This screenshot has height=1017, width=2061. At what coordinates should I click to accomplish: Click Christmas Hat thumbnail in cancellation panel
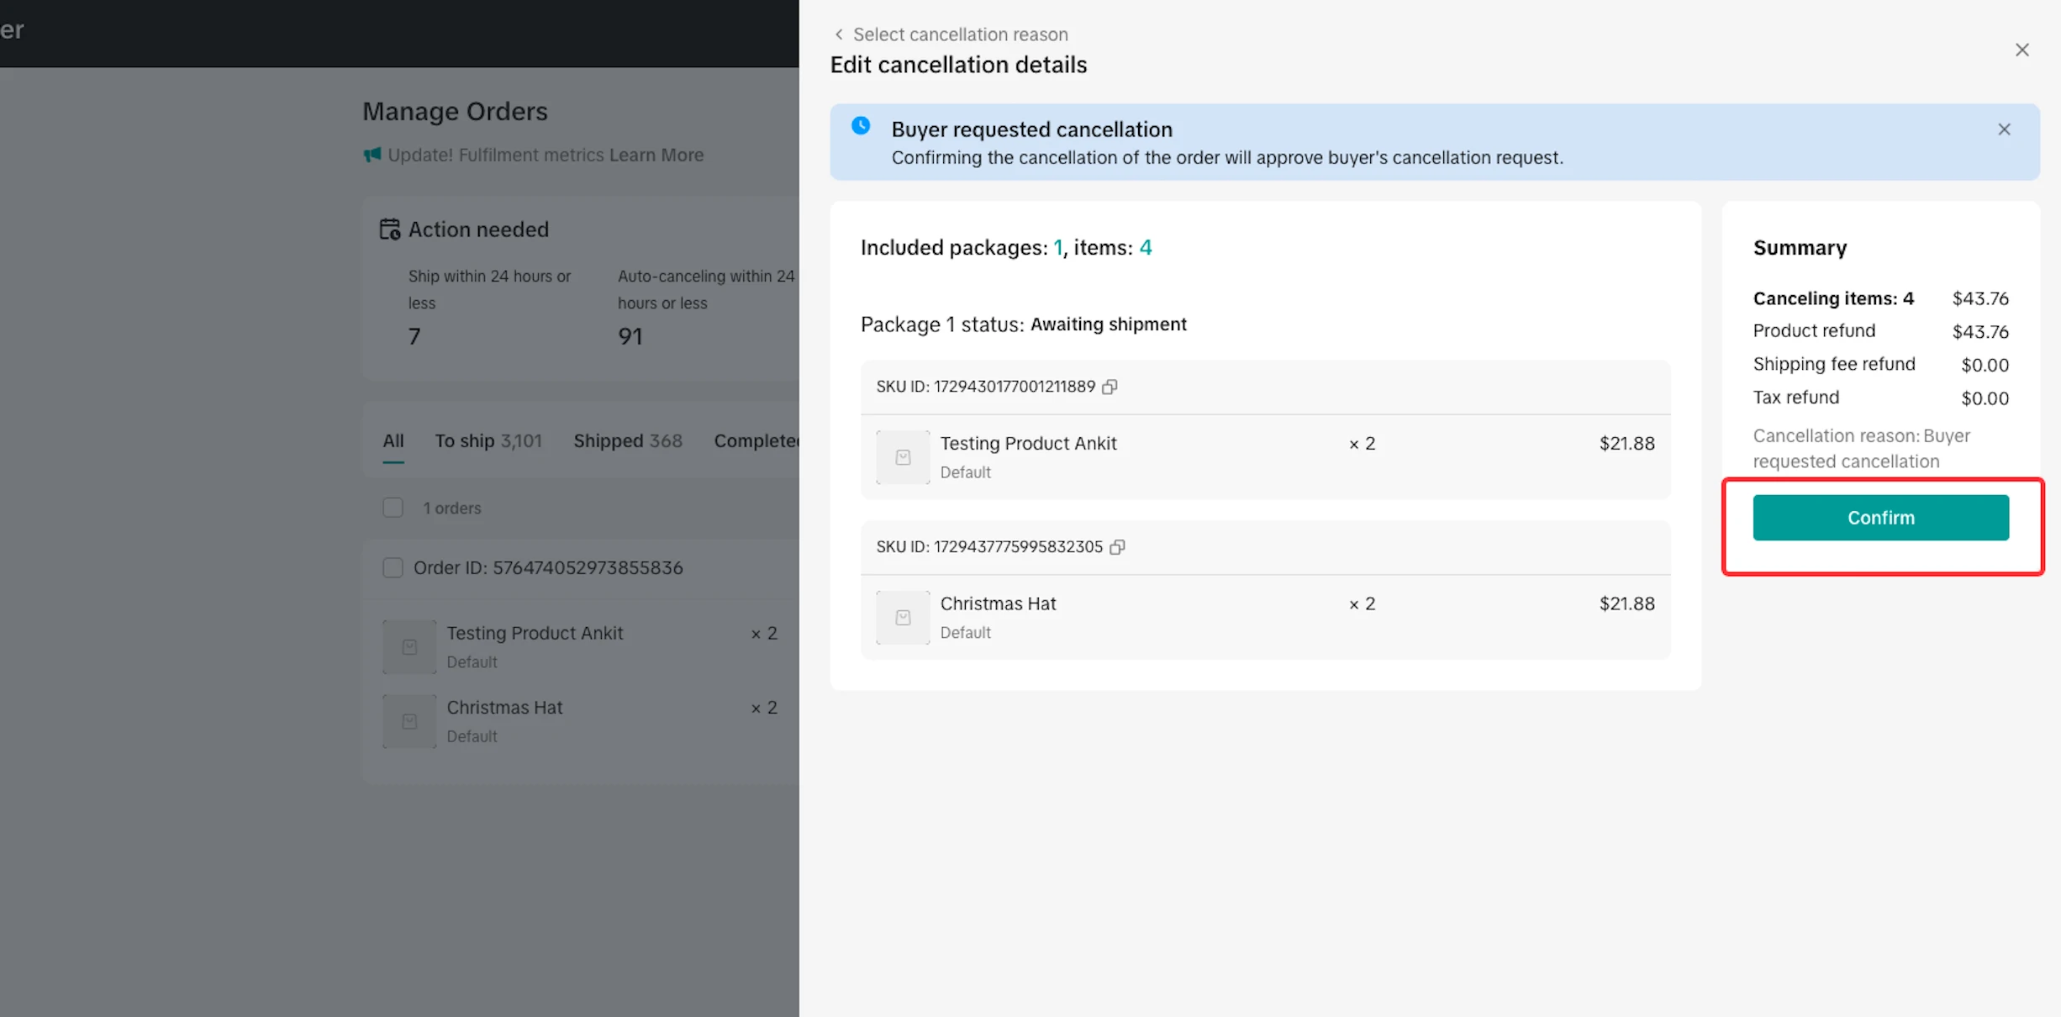[x=903, y=618]
